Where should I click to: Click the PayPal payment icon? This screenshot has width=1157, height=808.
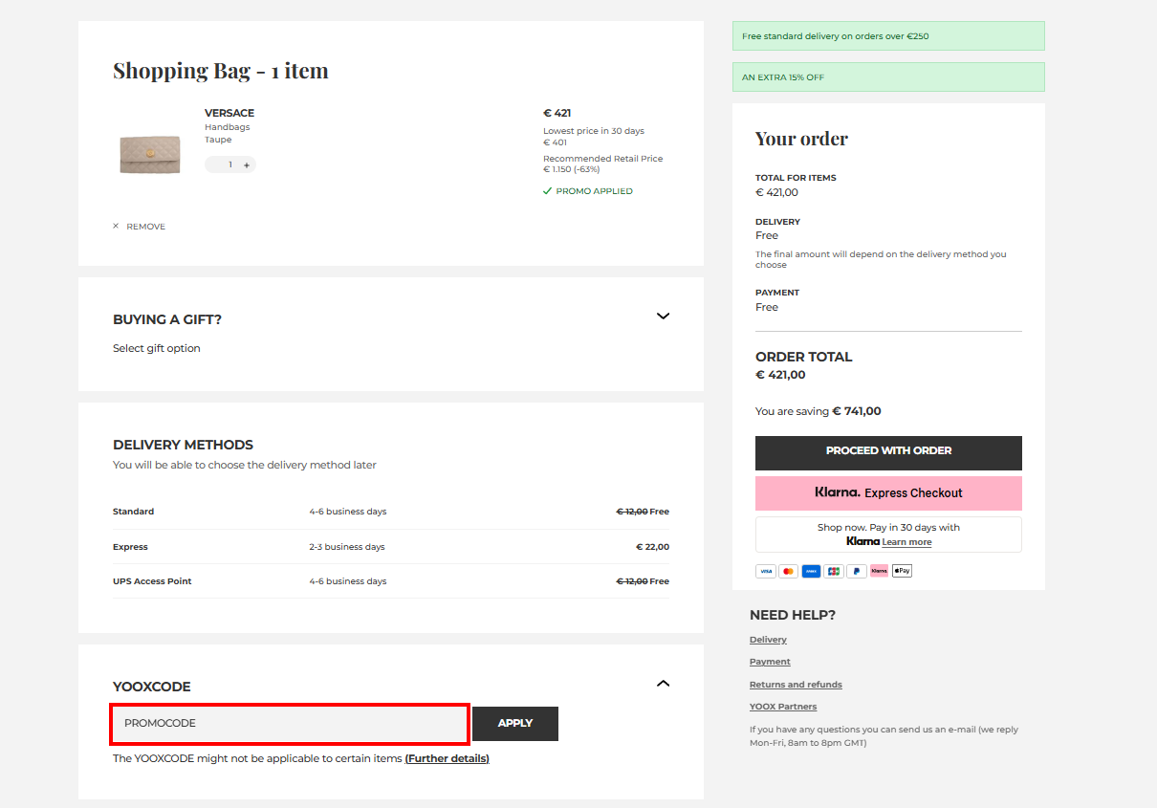(857, 571)
